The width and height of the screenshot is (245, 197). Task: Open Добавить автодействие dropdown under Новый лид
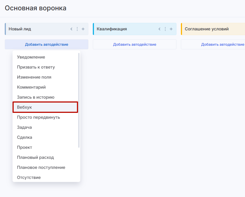pyautogui.click(x=47, y=44)
